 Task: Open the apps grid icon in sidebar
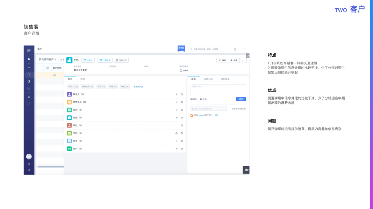[29, 59]
